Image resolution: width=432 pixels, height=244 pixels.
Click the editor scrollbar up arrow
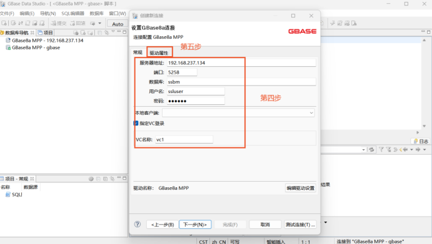[x=424, y=40]
